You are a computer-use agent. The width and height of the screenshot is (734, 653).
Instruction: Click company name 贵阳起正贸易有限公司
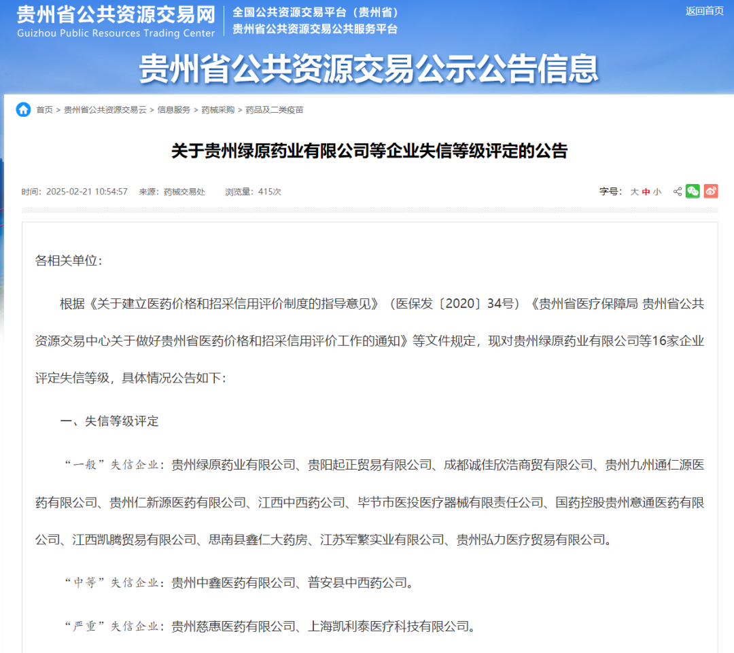tap(370, 464)
